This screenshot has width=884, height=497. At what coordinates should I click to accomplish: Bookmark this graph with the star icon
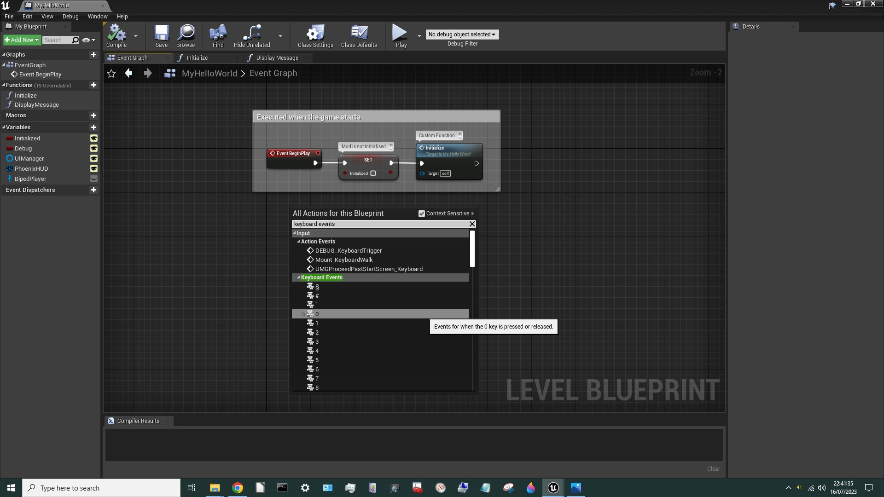pos(111,73)
